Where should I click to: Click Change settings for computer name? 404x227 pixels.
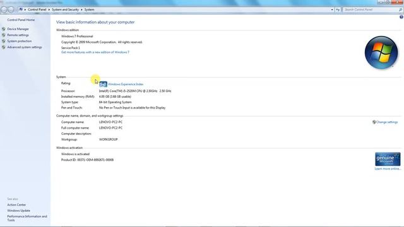pyautogui.click(x=387, y=122)
